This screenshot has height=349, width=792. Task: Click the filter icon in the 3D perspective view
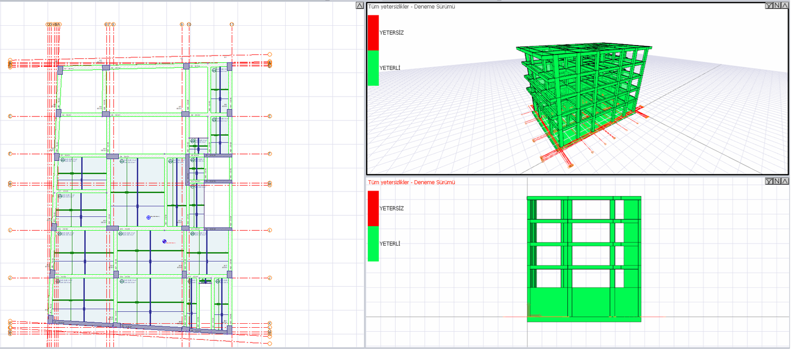(769, 5)
